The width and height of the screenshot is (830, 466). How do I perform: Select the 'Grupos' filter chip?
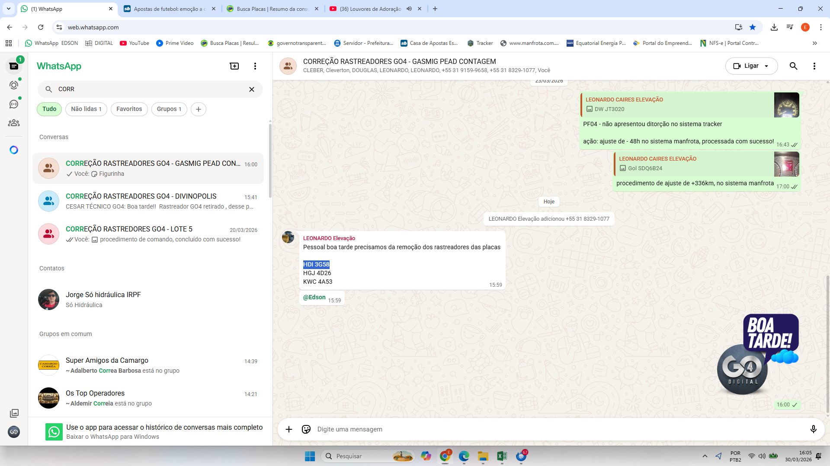click(x=169, y=109)
